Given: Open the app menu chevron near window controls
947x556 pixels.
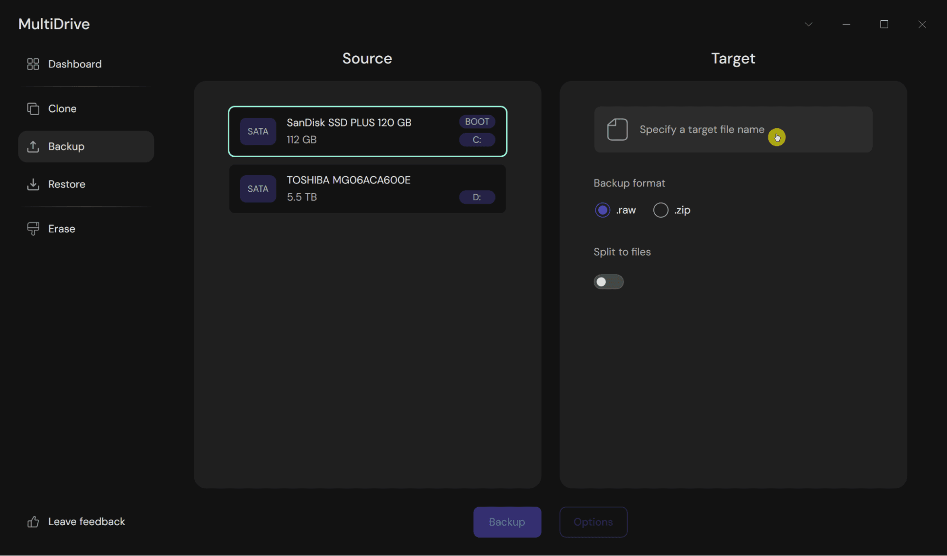Looking at the screenshot, I should pos(808,24).
